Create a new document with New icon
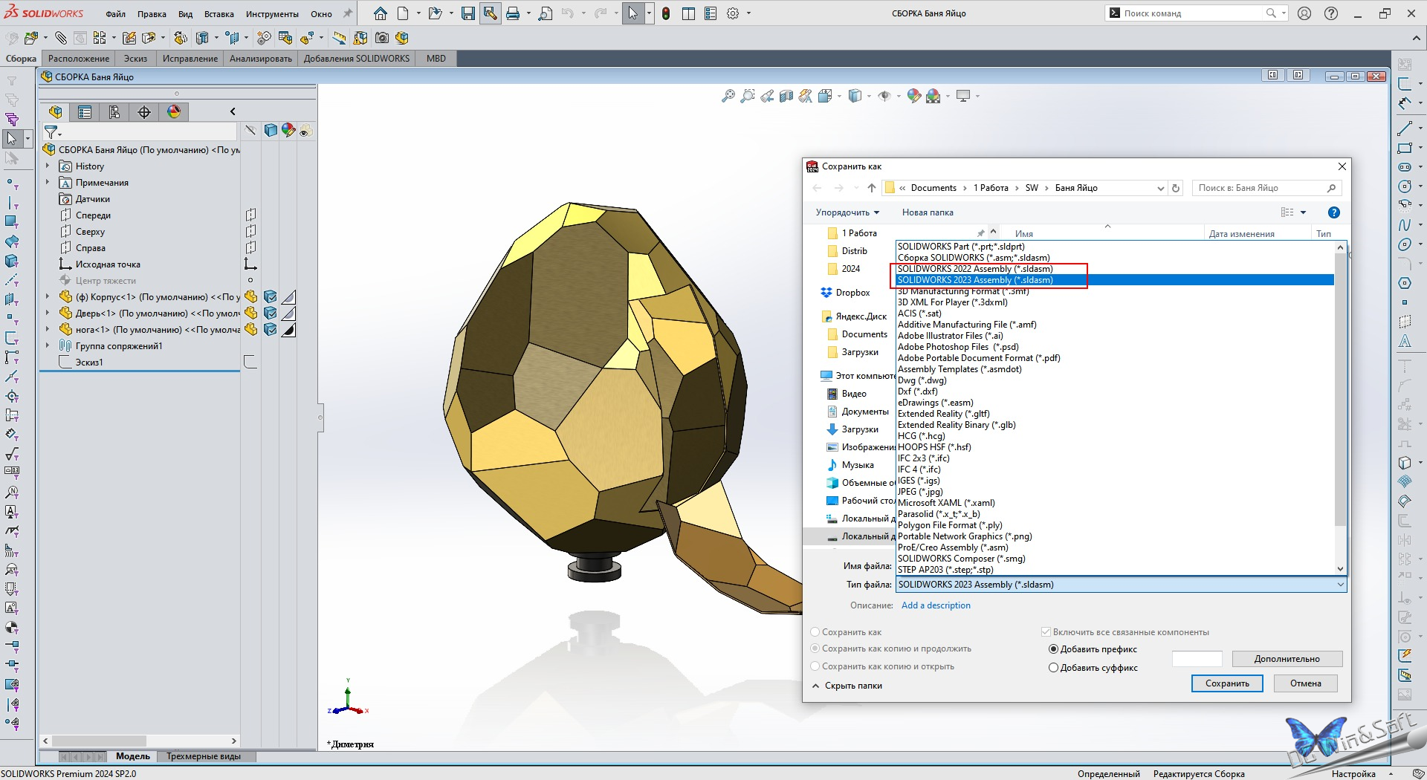Screen dimensions: 1427x780 (403, 13)
